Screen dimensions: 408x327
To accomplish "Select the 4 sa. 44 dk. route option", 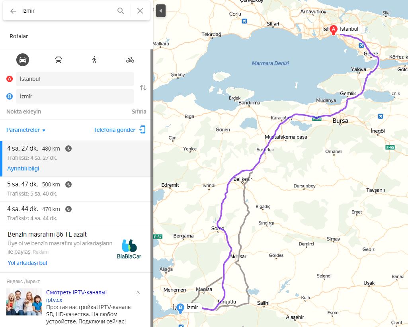I will pos(75,213).
